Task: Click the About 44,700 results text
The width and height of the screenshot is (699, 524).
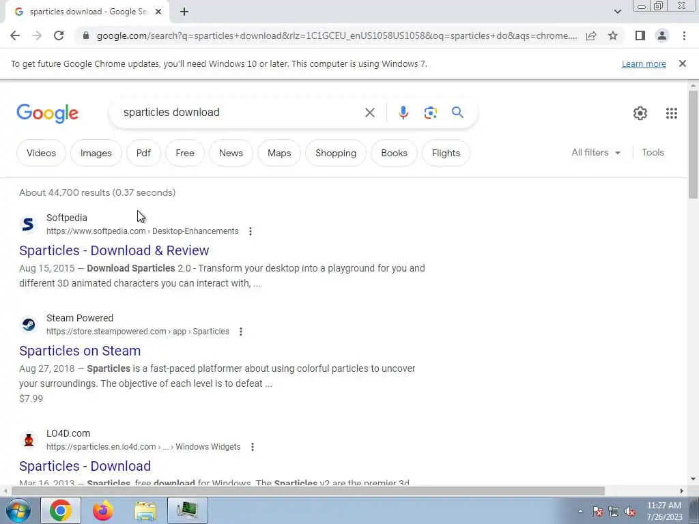Action: (97, 192)
